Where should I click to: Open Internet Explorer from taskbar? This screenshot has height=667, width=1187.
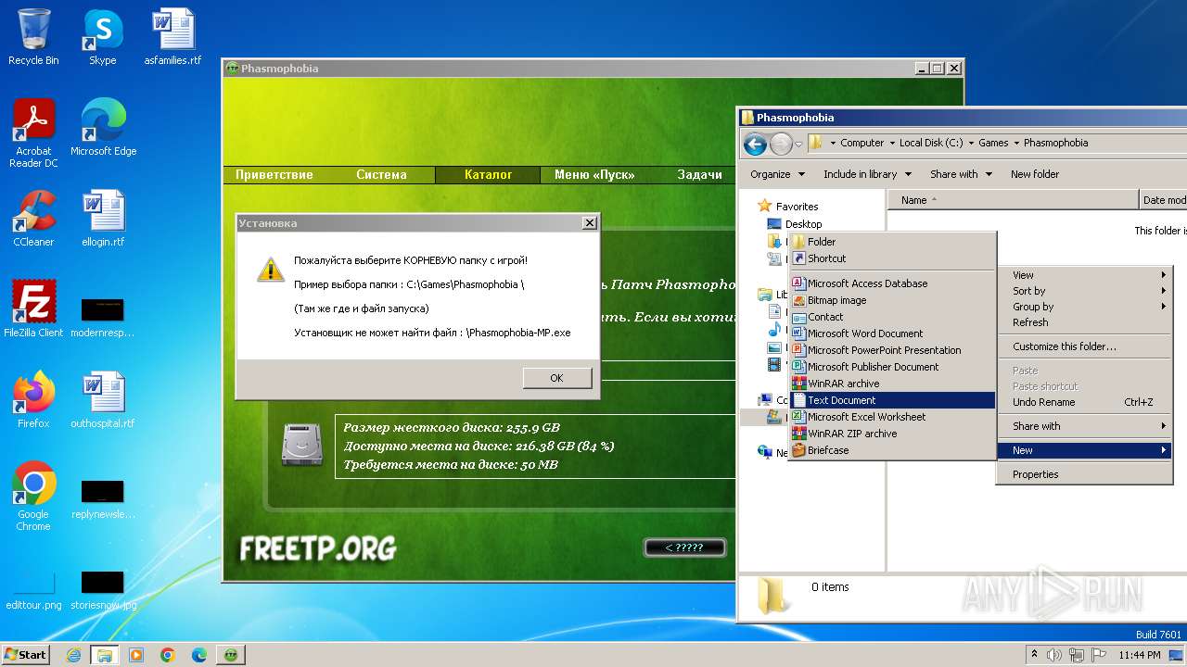pos(73,655)
